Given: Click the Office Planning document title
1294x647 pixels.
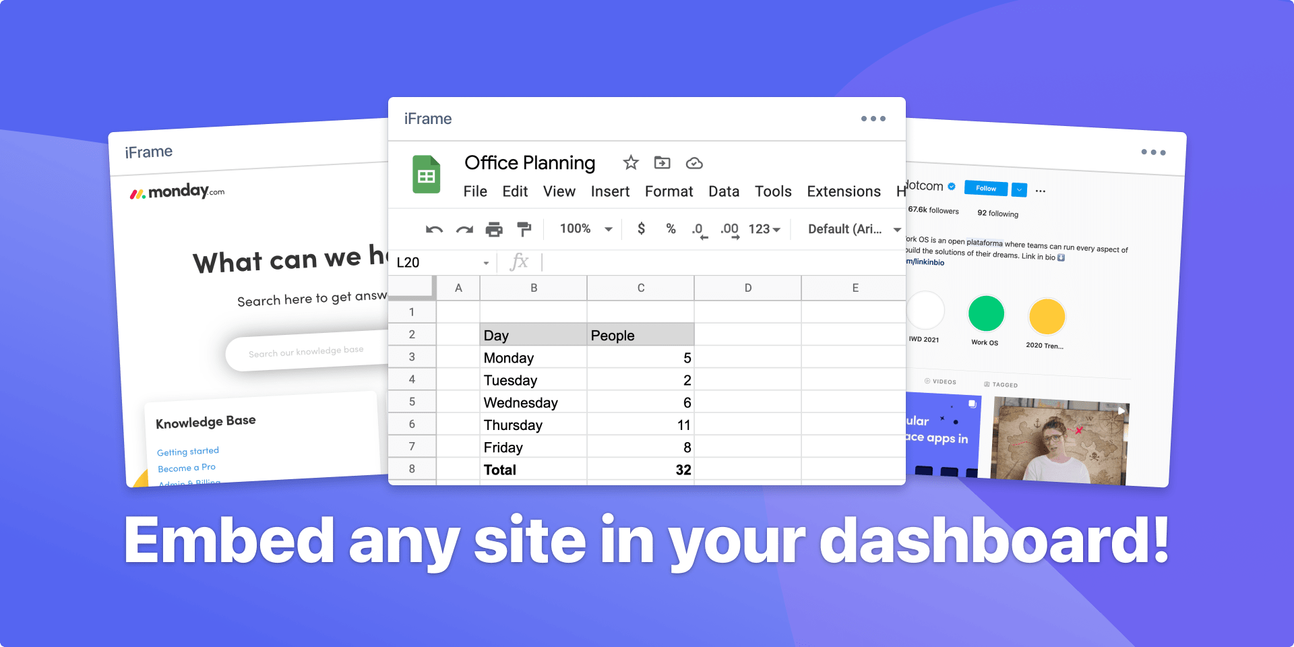Looking at the screenshot, I should (530, 162).
